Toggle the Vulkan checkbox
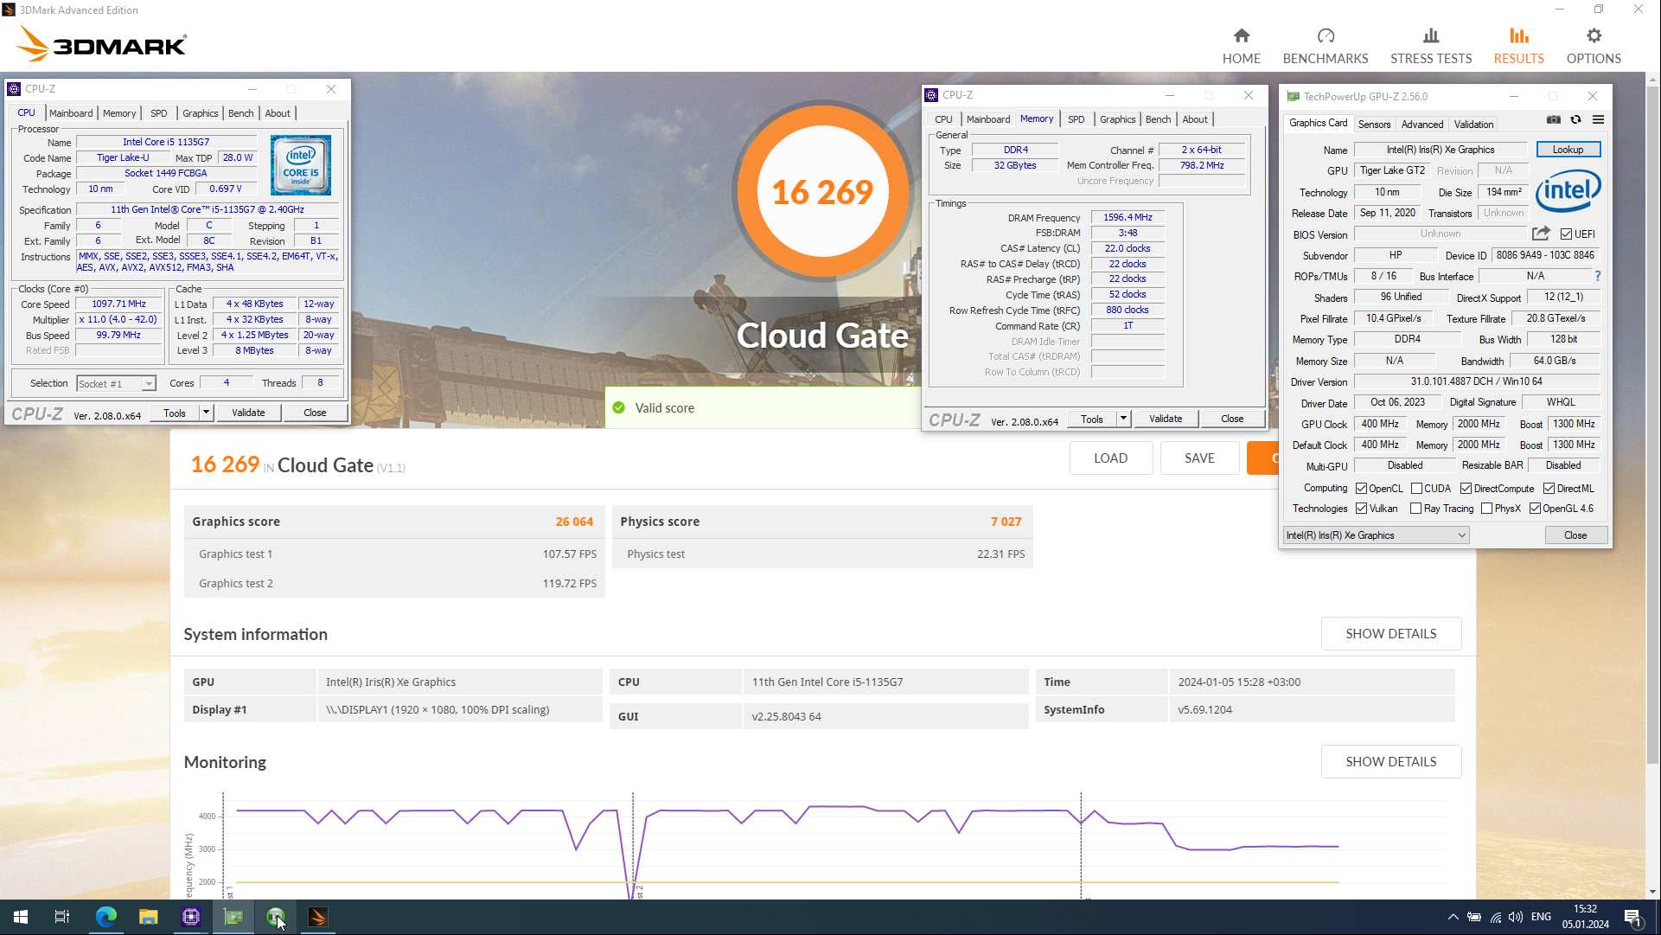The height and width of the screenshot is (935, 1661). click(1361, 509)
